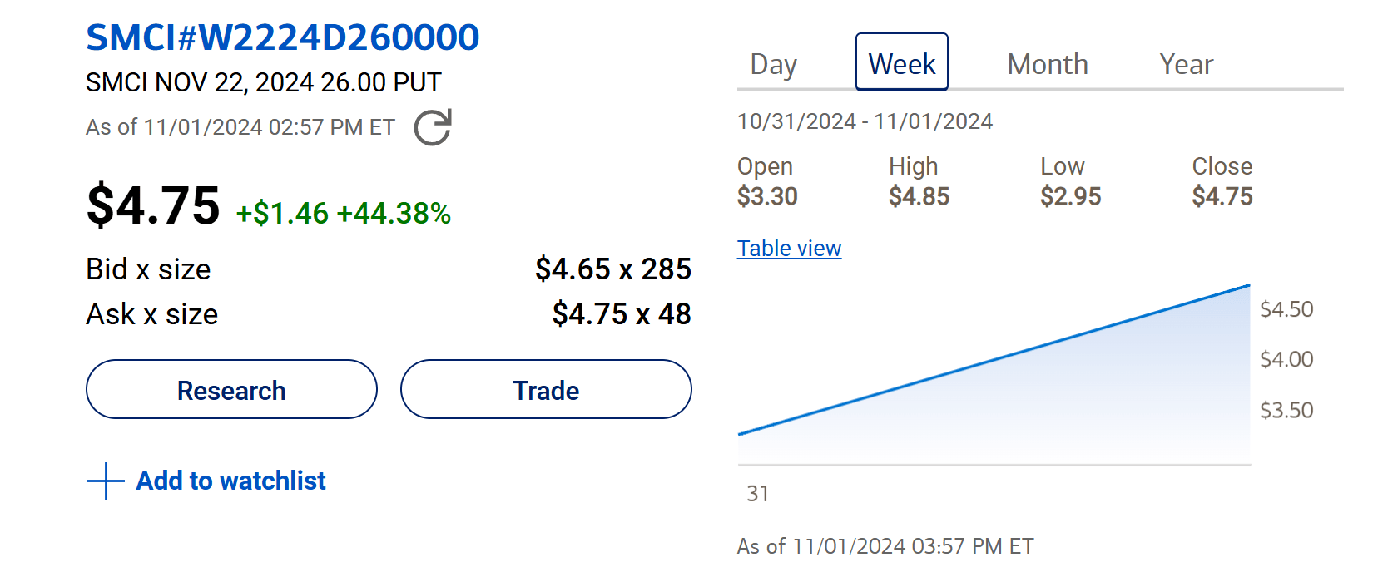Click the plus icon beside Add to watchlist
The width and height of the screenshot is (1378, 572).
click(106, 481)
